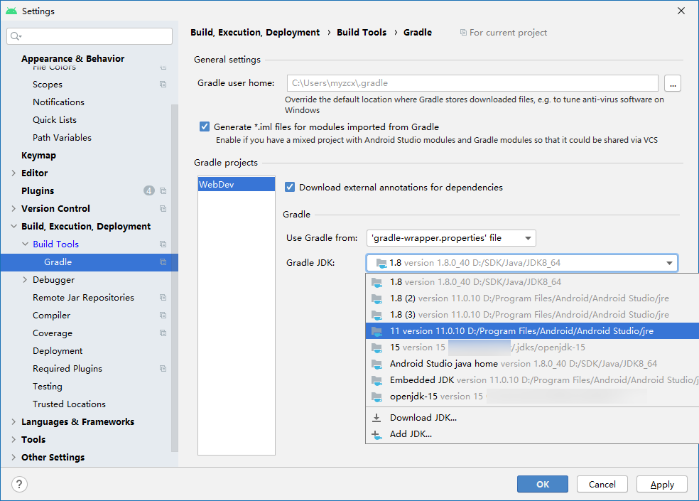The width and height of the screenshot is (699, 501).
Task: Click the settings search field
Action: 90,36
